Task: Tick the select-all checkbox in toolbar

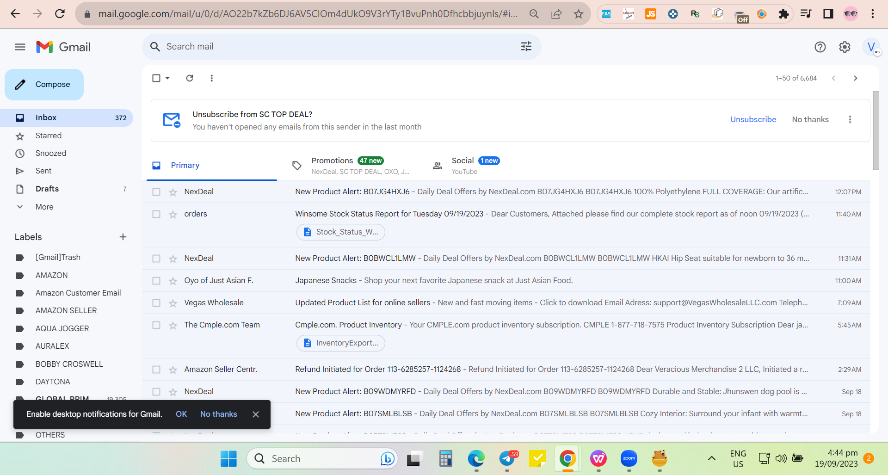Action: tap(156, 78)
